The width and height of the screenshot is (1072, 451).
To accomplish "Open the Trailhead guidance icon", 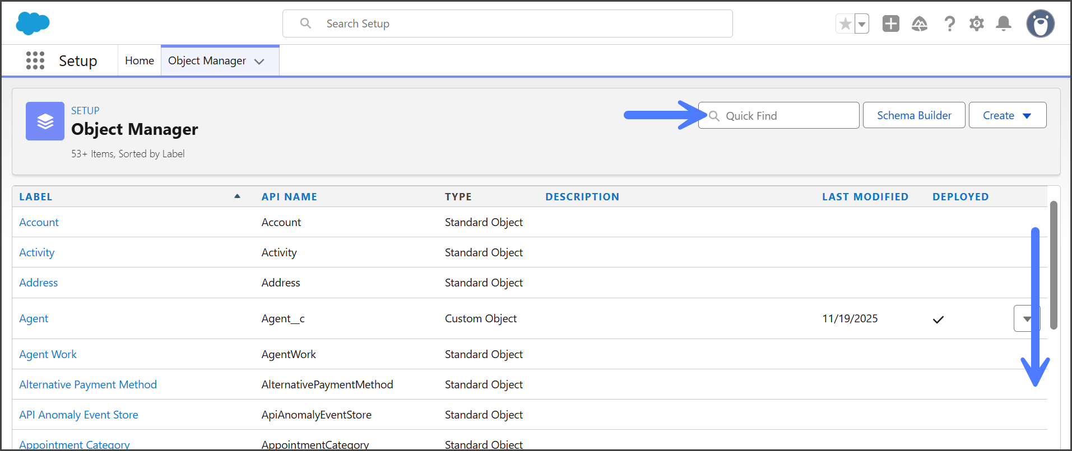I will point(919,24).
